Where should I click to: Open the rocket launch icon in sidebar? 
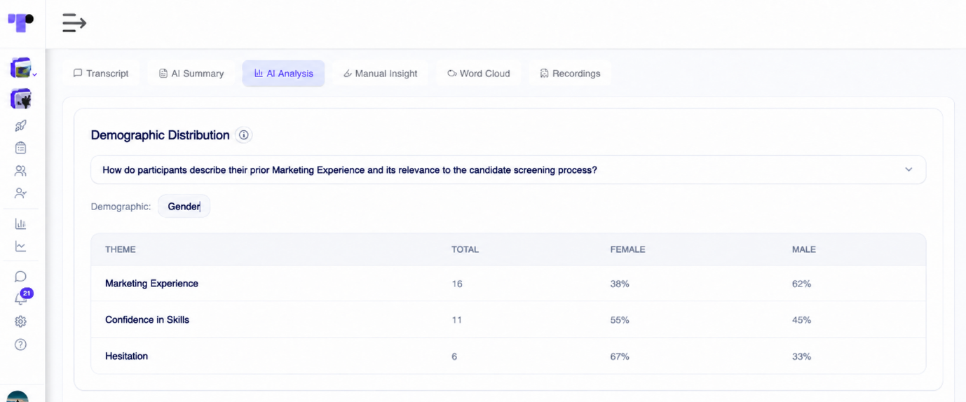click(x=20, y=125)
